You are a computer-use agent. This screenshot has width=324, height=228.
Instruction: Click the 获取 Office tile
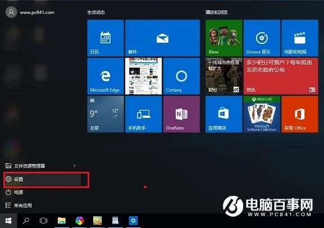pos(300,114)
